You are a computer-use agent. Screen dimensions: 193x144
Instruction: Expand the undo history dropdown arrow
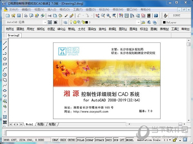[83, 16]
